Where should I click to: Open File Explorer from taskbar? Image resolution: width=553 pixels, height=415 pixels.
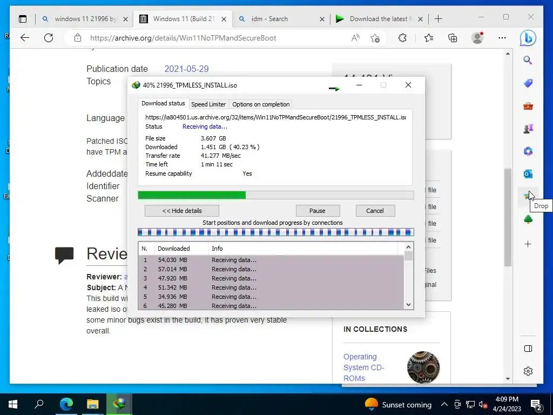92,404
